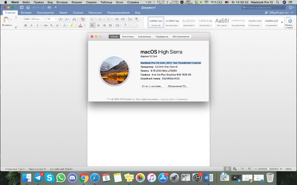Click the Superscript X2 icon
The height and width of the screenshot is (185, 297).
(58, 25)
